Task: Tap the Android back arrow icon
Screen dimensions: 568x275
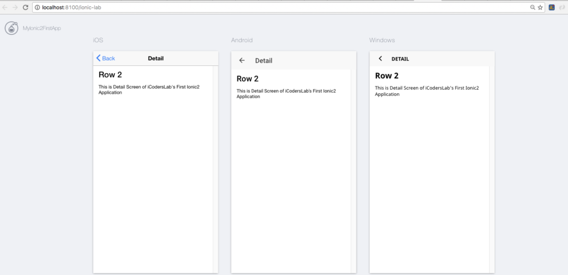Action: (x=242, y=60)
